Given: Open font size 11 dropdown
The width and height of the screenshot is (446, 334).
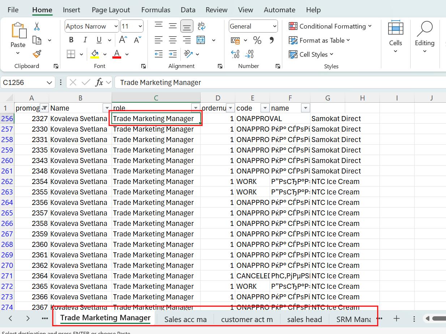Looking at the screenshot, I should click(x=140, y=26).
